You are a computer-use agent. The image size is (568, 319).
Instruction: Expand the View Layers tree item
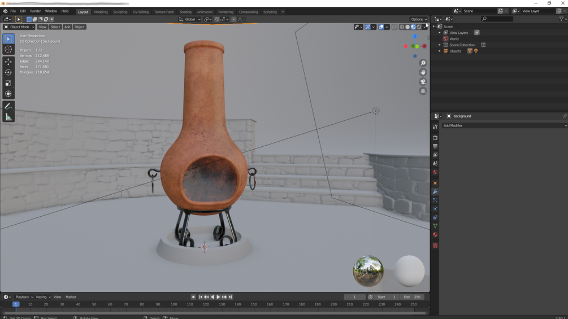point(440,33)
